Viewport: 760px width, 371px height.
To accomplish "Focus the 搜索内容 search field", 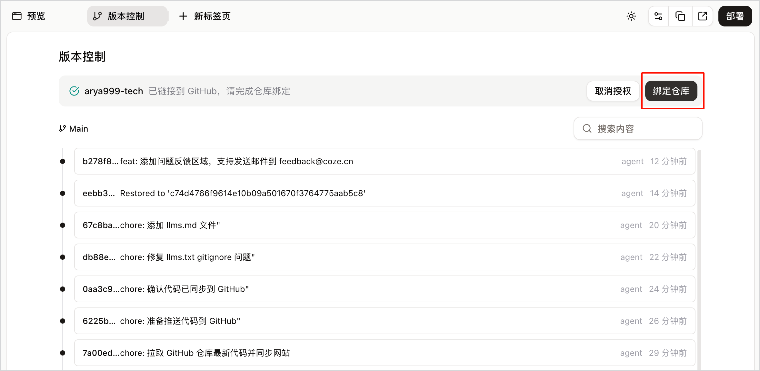I will click(638, 129).
